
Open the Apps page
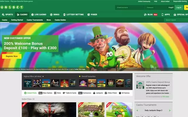[165, 14]
